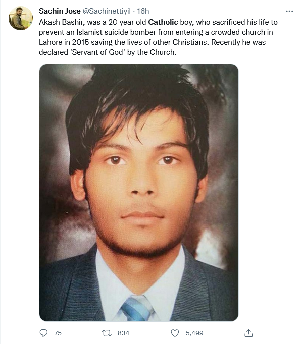302x344 pixels.
Task: Like the tweet with the heart icon
Action: (x=175, y=333)
